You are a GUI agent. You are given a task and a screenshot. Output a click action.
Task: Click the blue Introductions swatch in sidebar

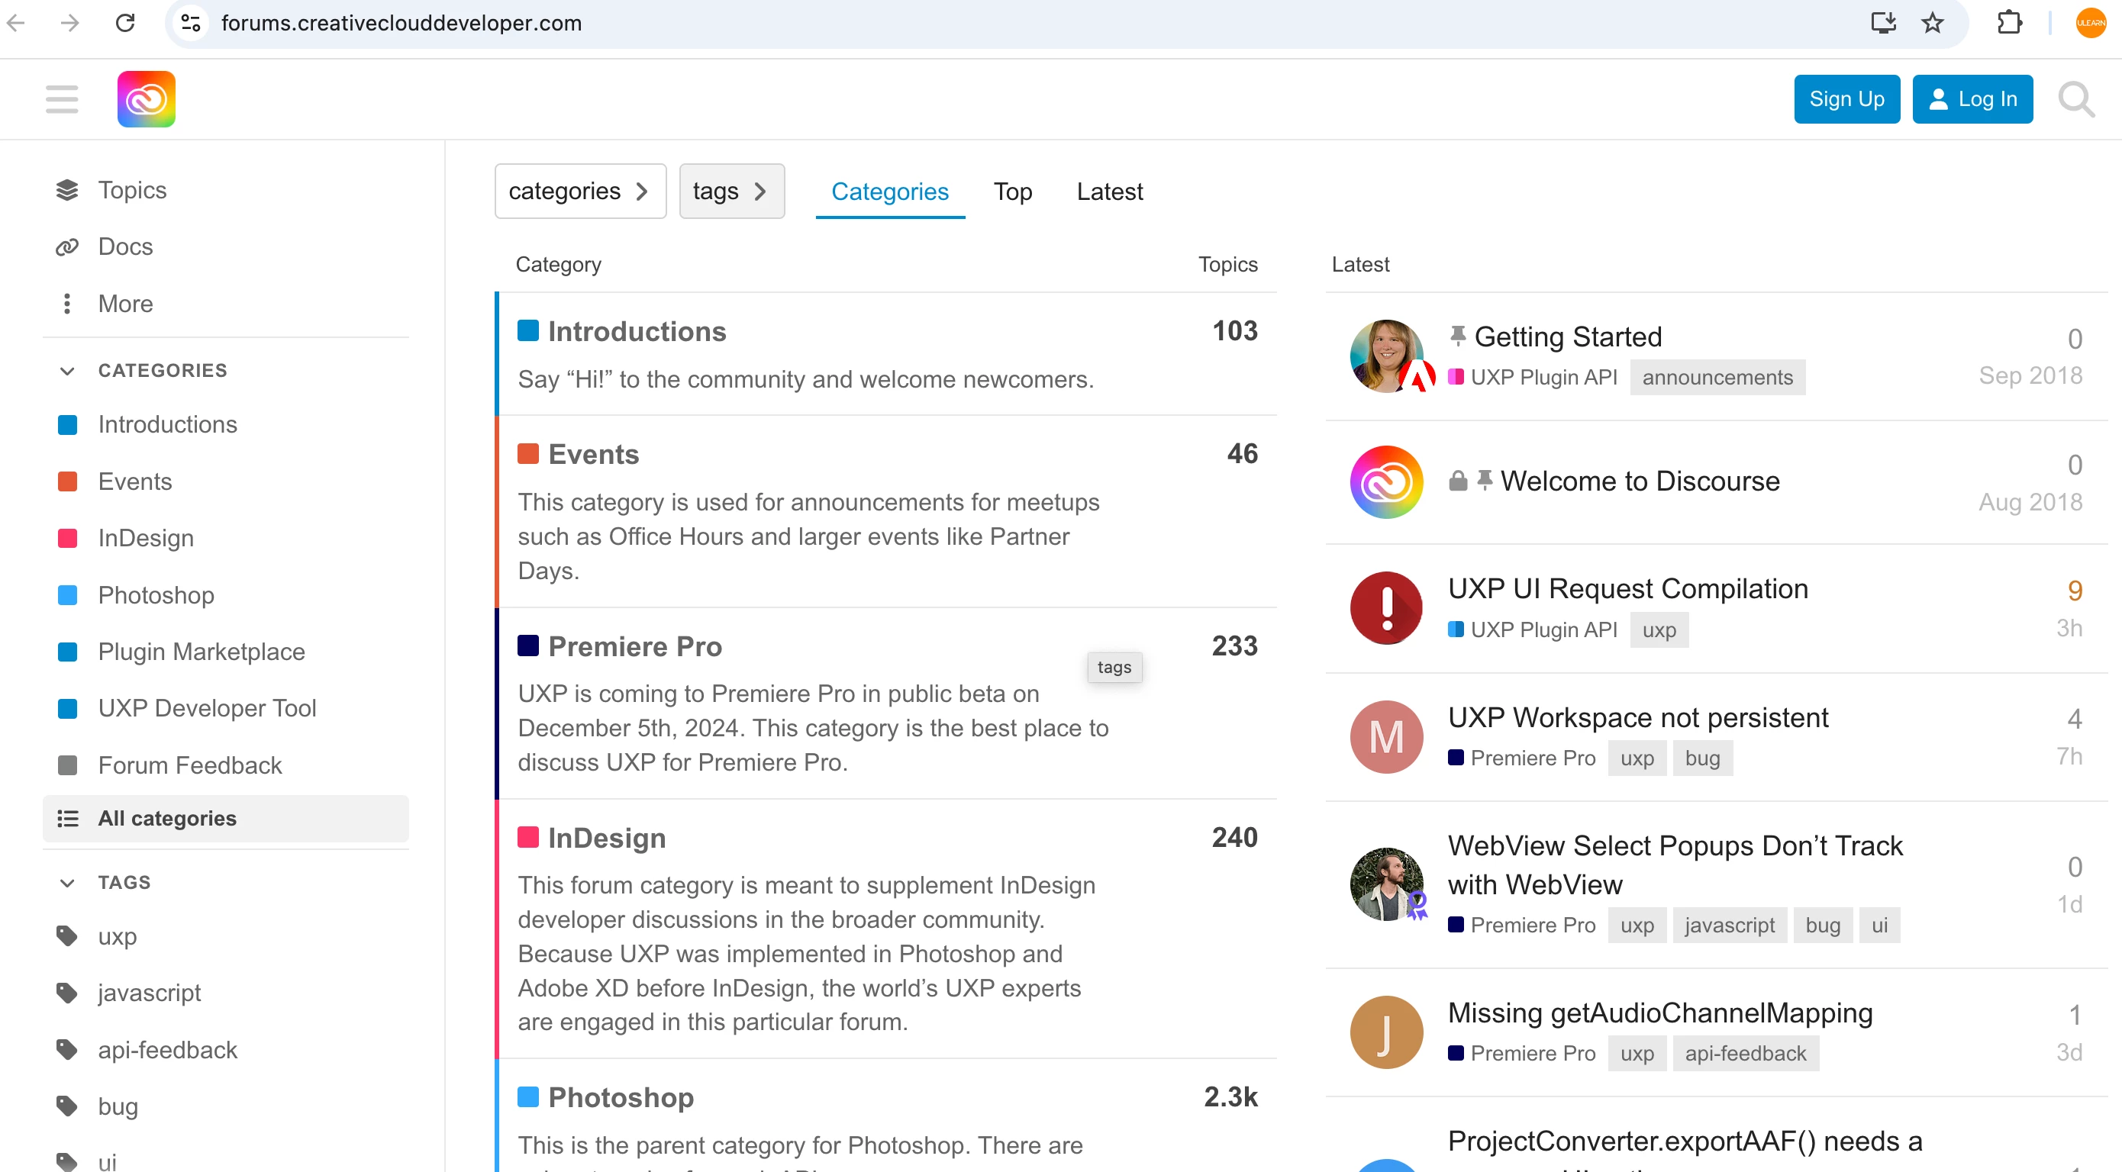click(x=67, y=425)
